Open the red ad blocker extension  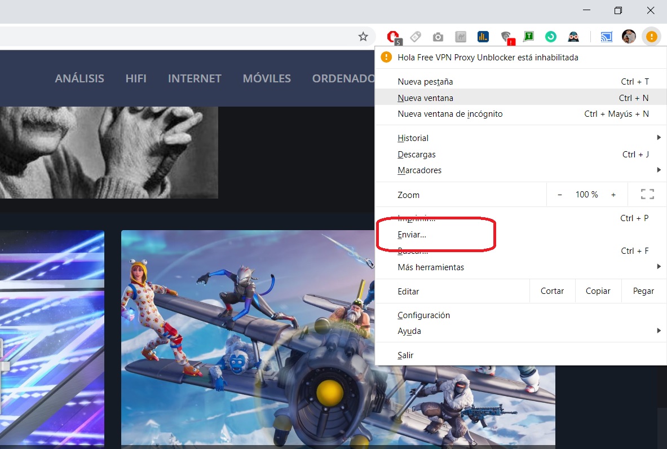click(393, 37)
